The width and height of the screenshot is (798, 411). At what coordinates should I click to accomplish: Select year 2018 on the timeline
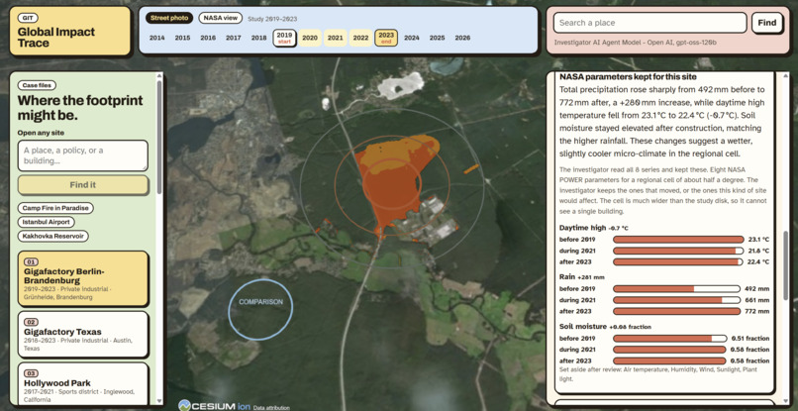[258, 38]
